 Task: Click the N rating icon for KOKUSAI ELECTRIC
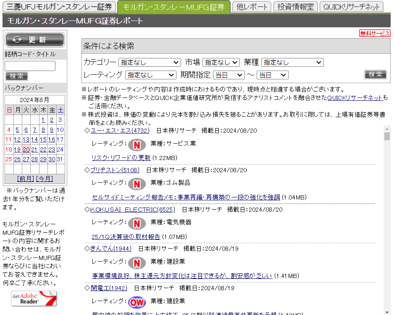click(137, 223)
